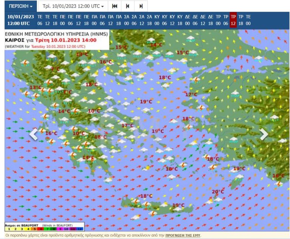This screenshot has height=239, width=290.
Task: Select the highlighted ΤΡ 12 time slot
Action: pyautogui.click(x=233, y=20)
